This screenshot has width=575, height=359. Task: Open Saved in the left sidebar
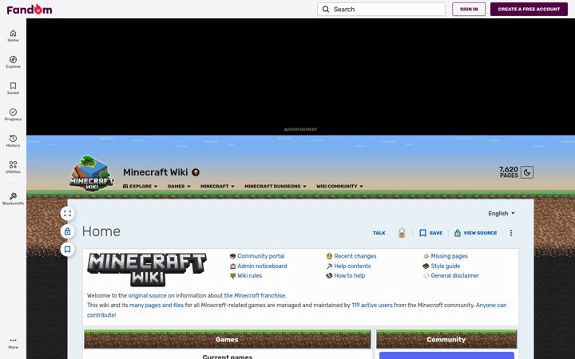coord(13,89)
